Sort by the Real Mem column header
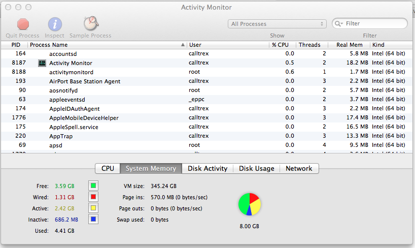Image resolution: width=415 pixels, height=248 pixels. point(349,45)
